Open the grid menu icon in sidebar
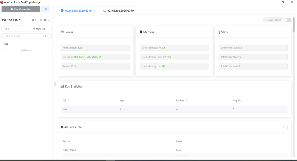 click(45, 20)
